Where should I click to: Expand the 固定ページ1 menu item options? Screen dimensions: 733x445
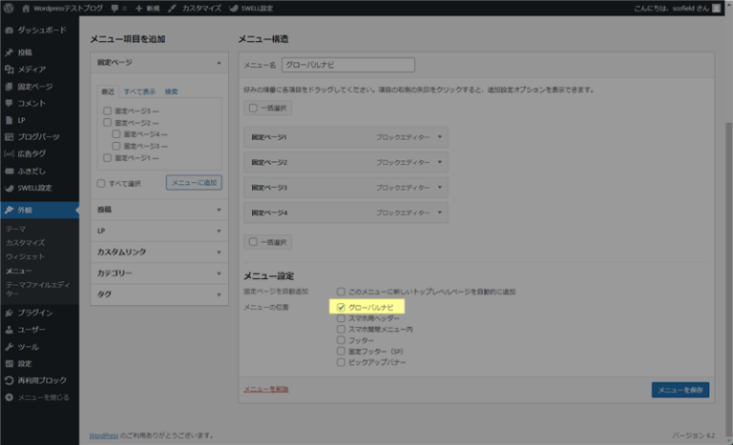tap(440, 137)
